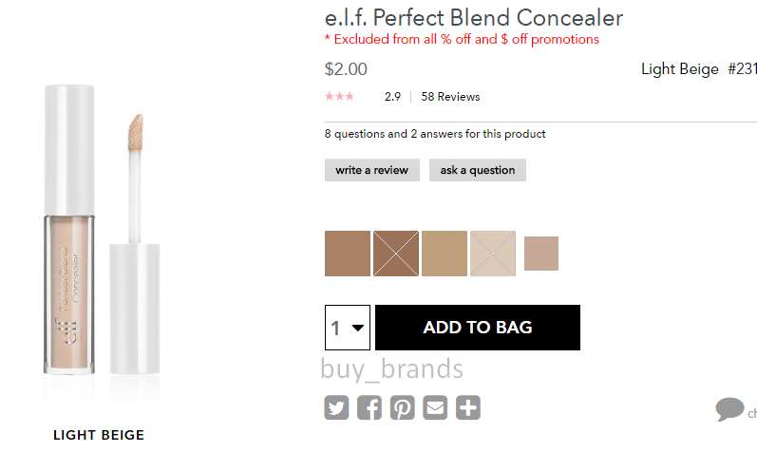Select the third golden tan swatch
Image resolution: width=757 pixels, height=452 pixels.
445,254
